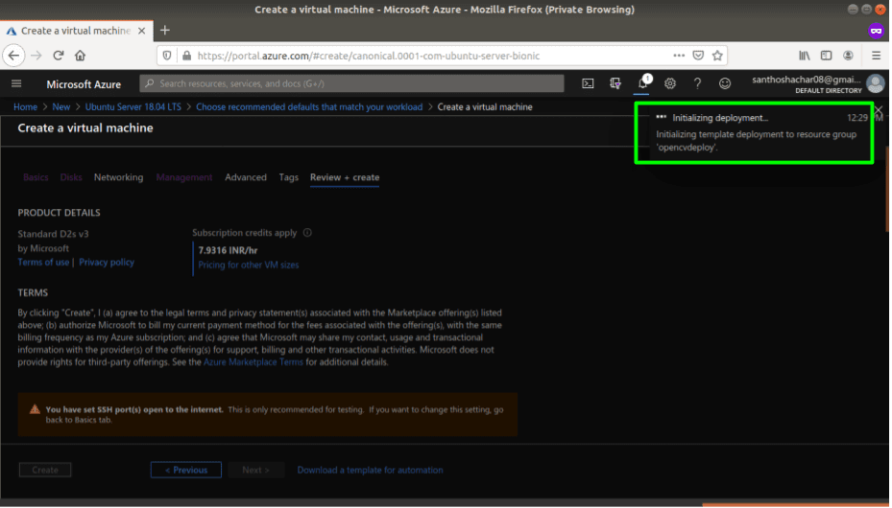Close the 'Create a virtual machine' browser tab
The width and height of the screenshot is (892, 508).
tap(142, 31)
